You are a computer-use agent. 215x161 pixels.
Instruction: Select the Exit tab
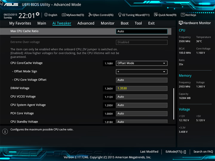pyautogui.click(x=151, y=23)
